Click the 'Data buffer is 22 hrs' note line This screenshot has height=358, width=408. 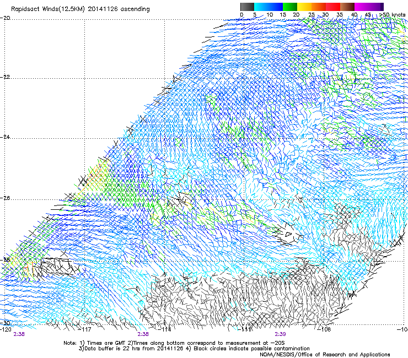point(194,349)
